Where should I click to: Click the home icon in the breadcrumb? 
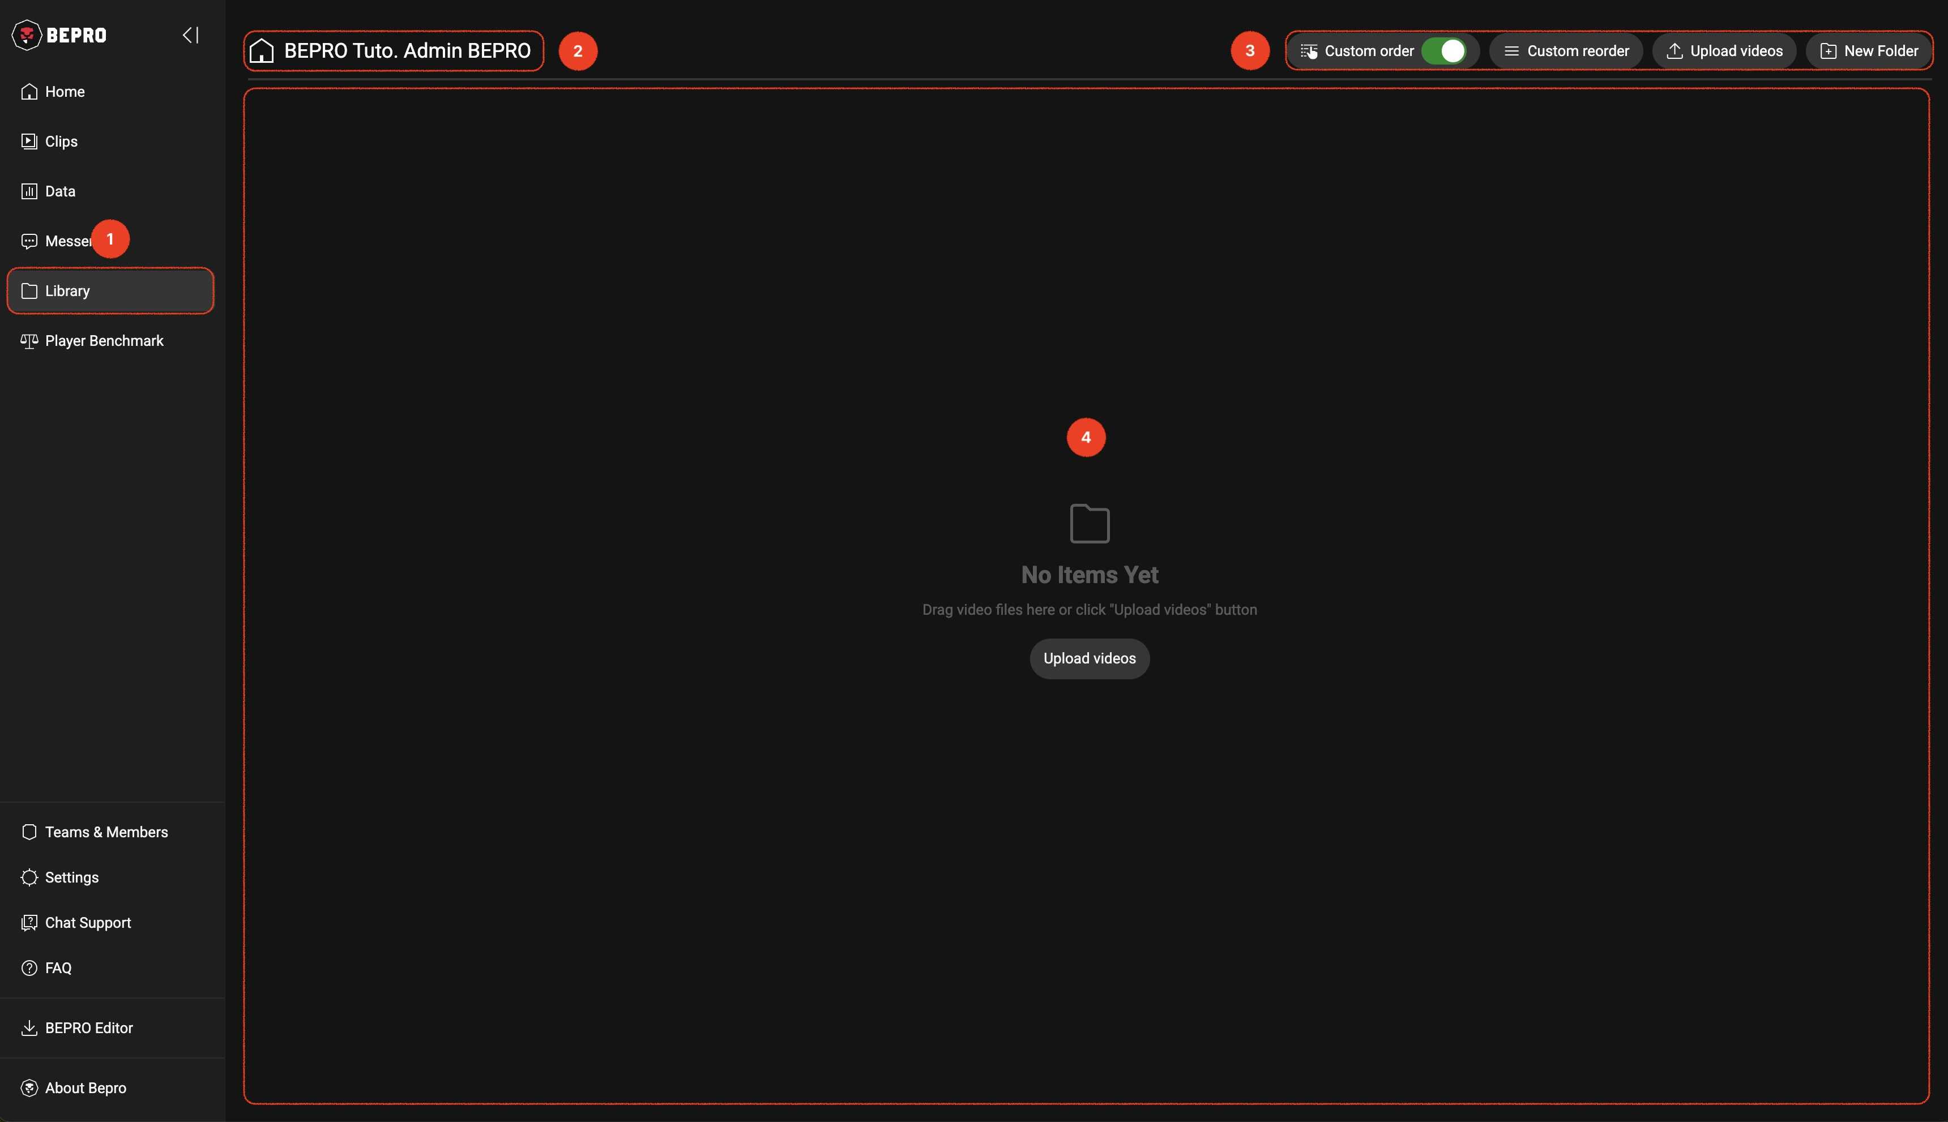point(262,51)
